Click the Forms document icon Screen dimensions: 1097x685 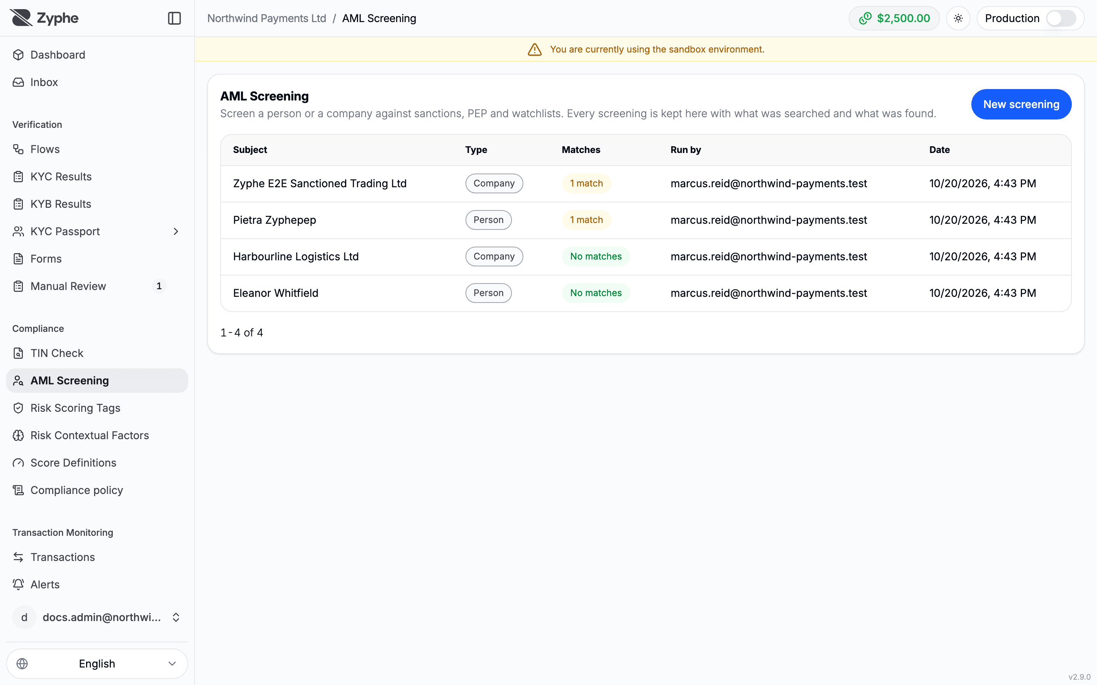click(18, 259)
